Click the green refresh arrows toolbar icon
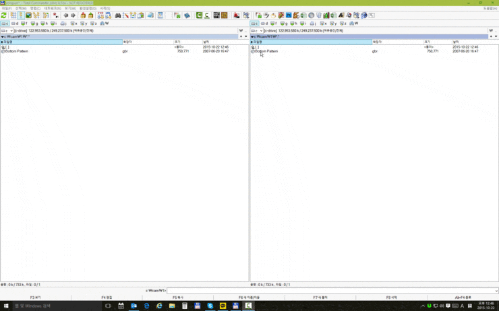The image size is (499, 311). click(x=4, y=15)
